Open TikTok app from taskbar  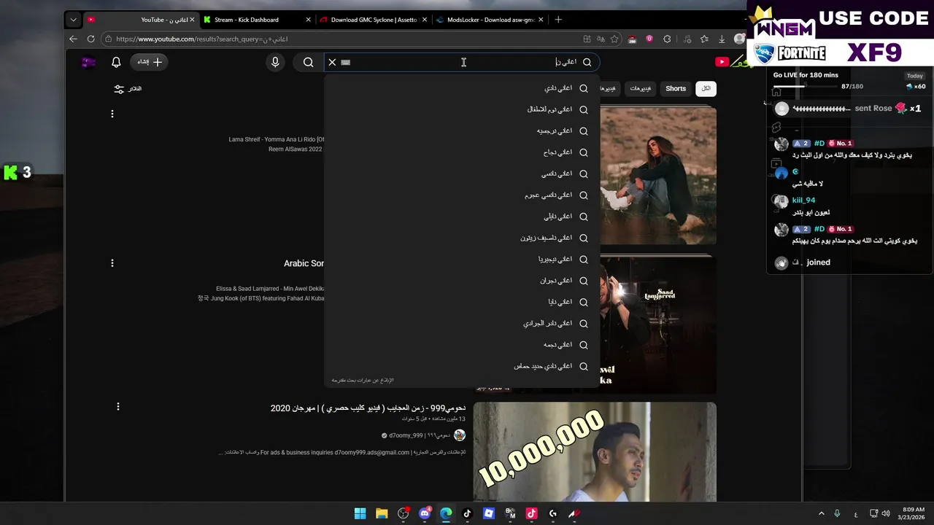468,513
